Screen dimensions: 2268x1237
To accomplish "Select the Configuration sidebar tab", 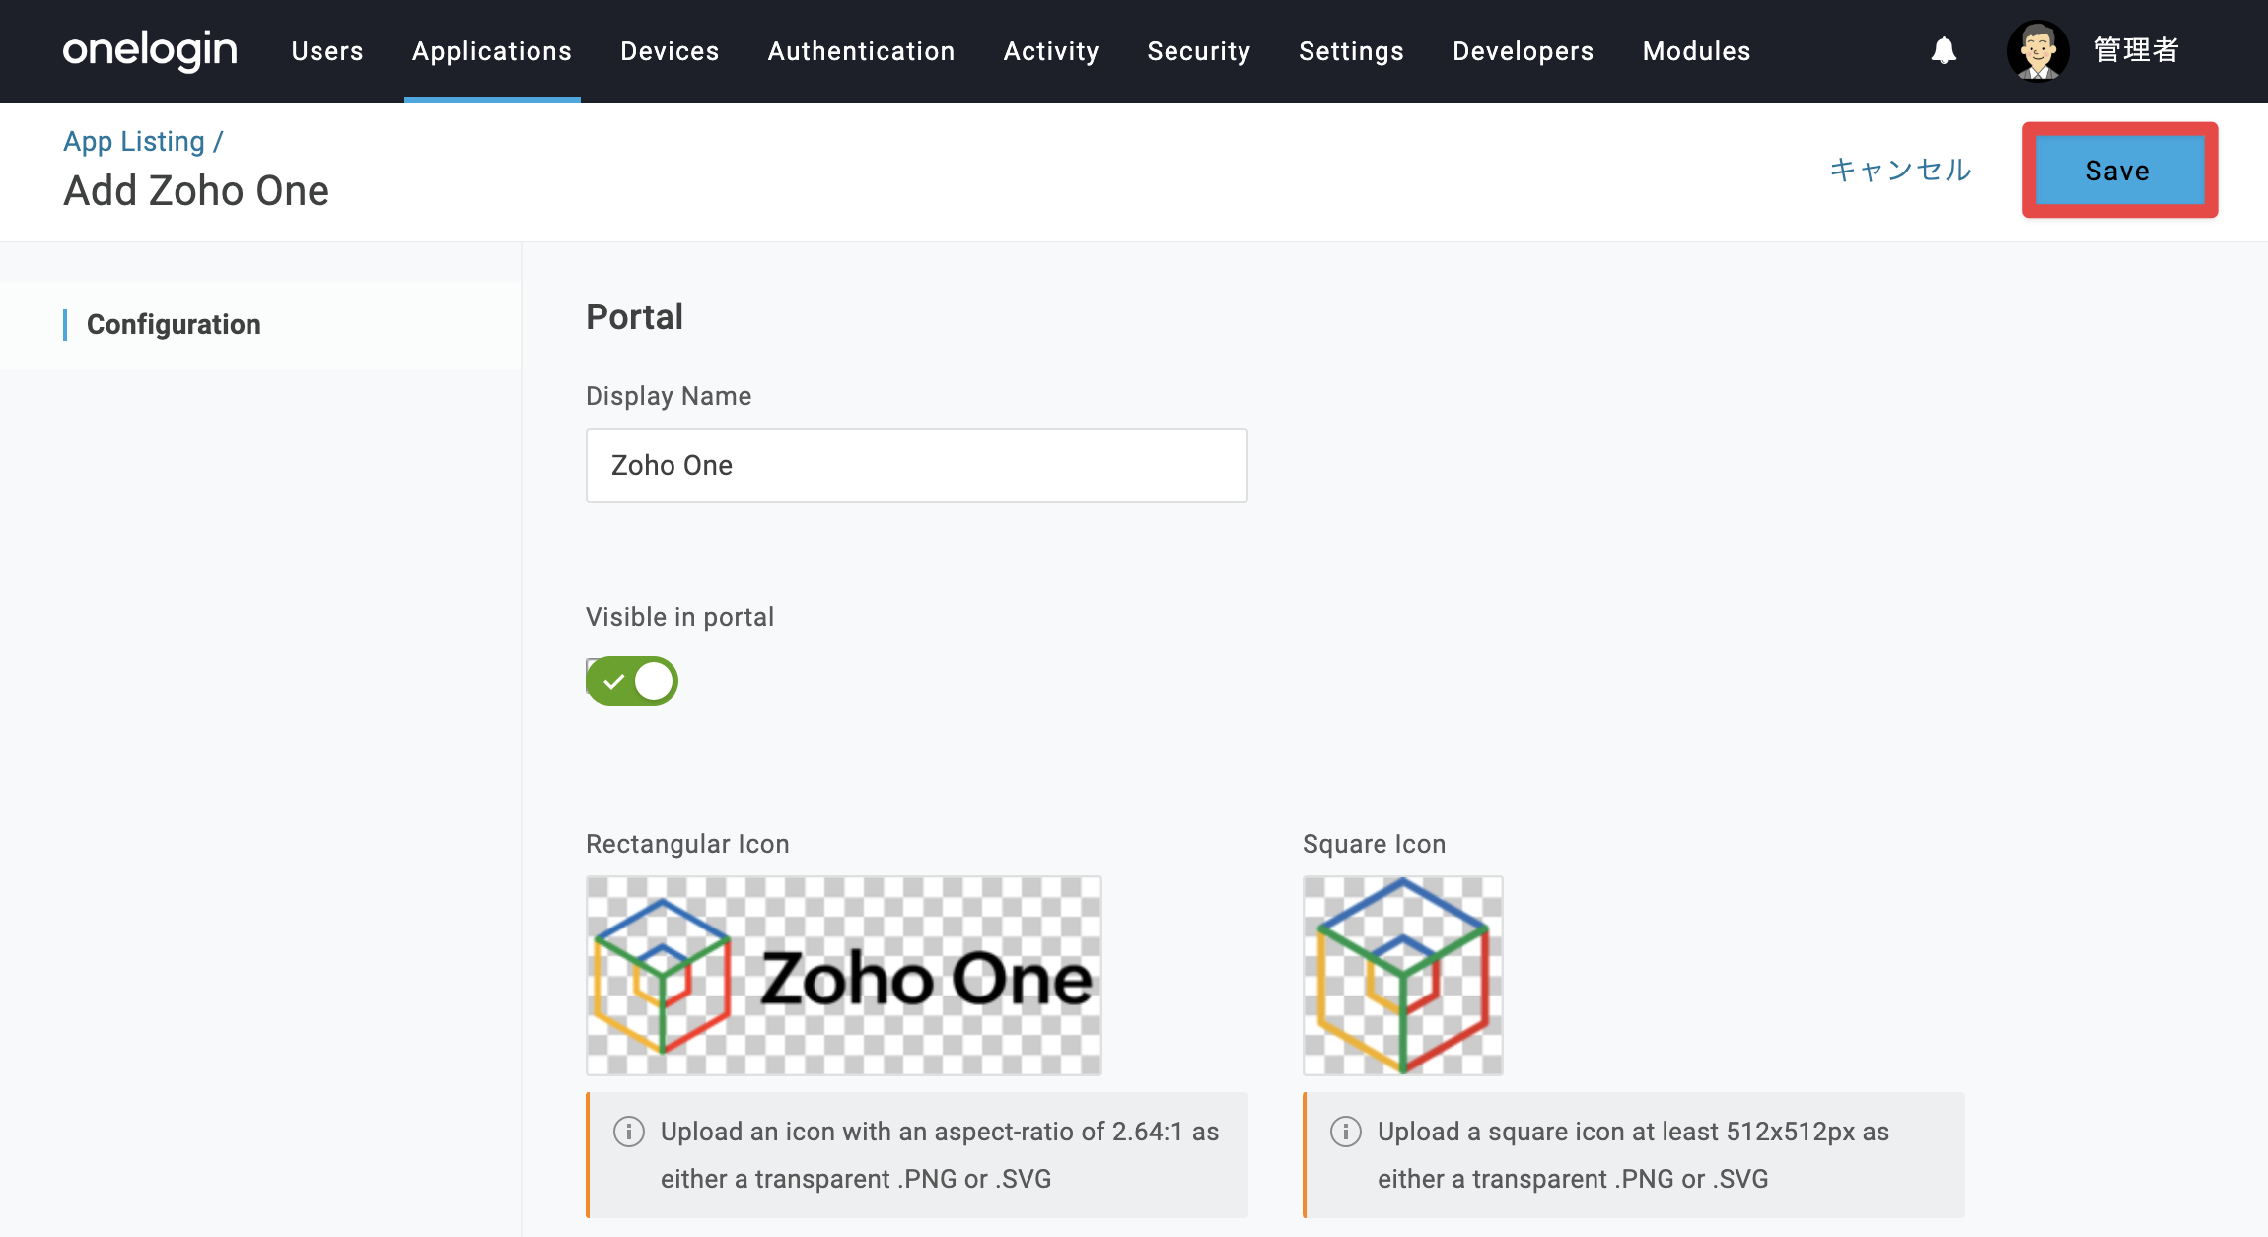I will click(260, 325).
